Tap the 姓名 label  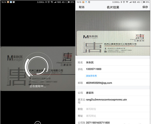(x=80, y=62)
